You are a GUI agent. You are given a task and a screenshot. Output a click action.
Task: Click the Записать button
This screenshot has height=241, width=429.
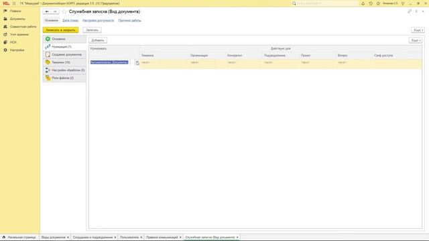click(93, 30)
